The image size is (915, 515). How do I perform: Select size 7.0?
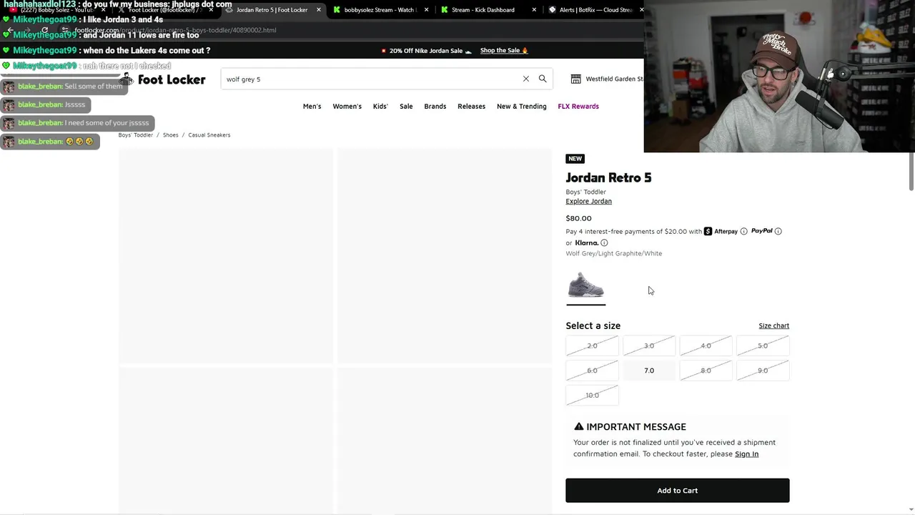pos(649,371)
